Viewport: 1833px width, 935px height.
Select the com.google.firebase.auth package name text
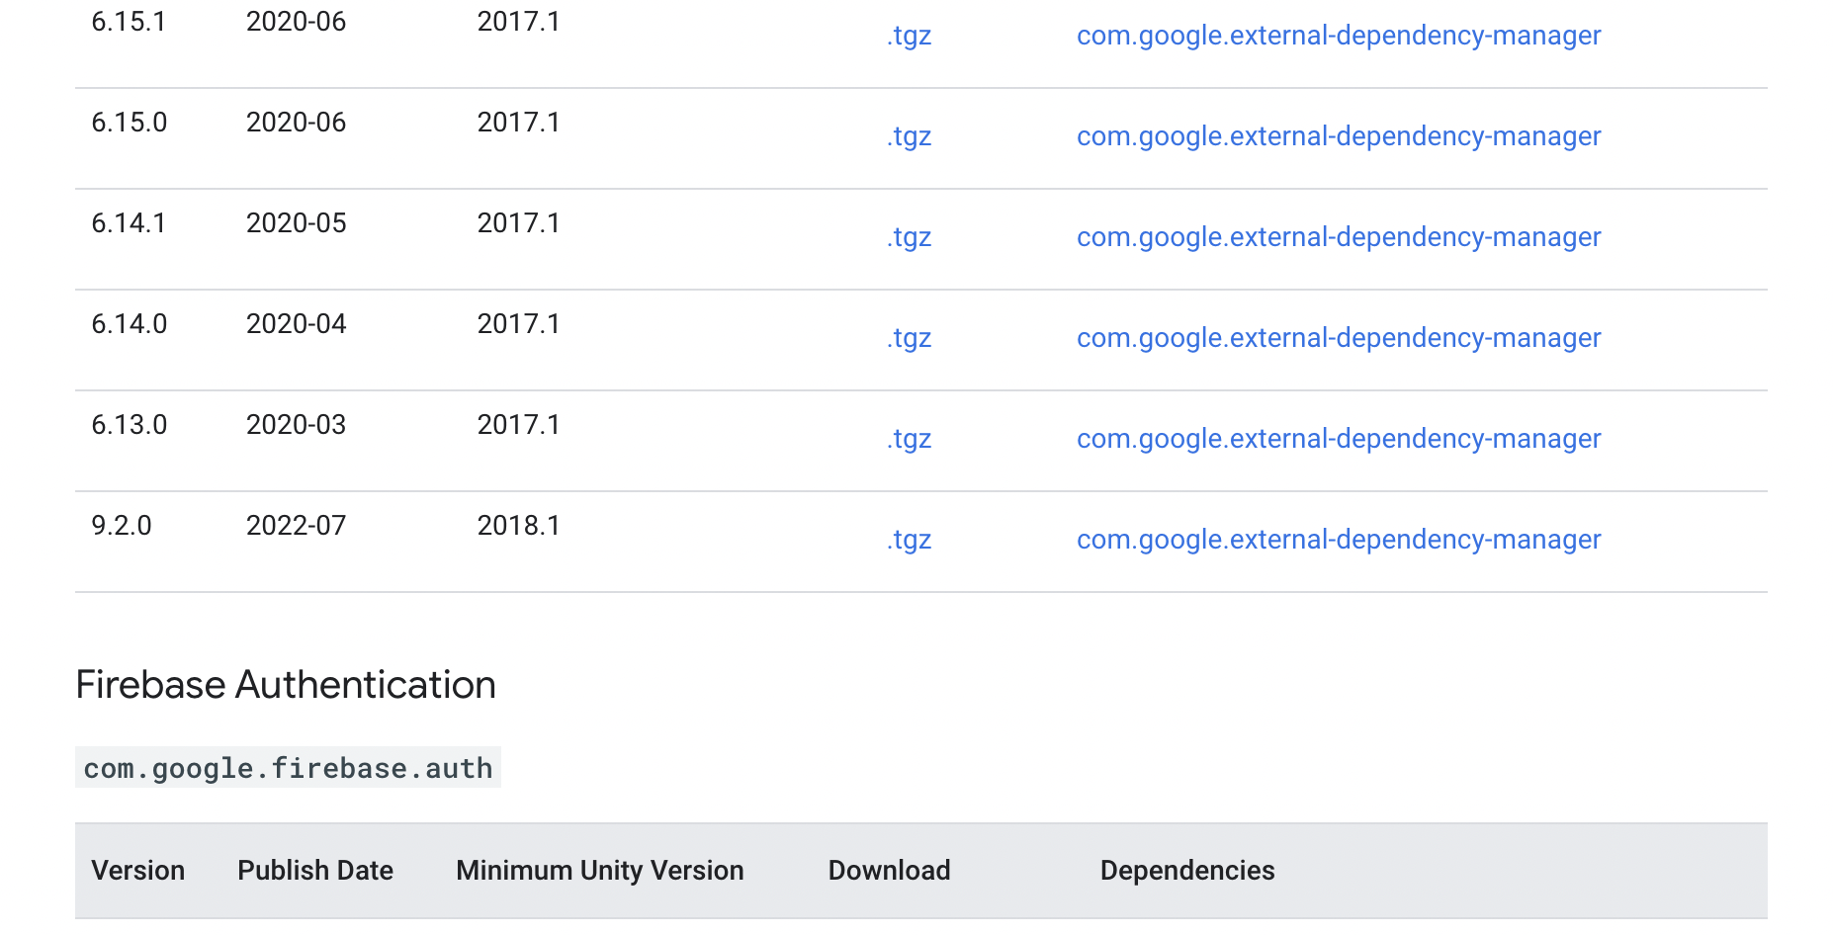coord(288,768)
